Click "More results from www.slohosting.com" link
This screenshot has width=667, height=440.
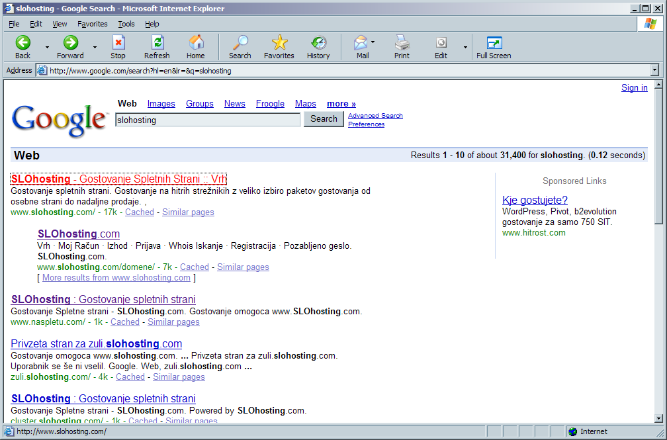(116, 277)
